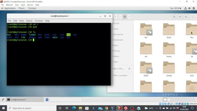
Task: Open the VirtualBox File menu
Action: click(x=2, y=5)
